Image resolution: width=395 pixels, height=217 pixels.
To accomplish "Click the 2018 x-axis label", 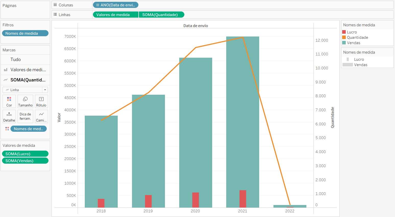I will tap(101, 211).
